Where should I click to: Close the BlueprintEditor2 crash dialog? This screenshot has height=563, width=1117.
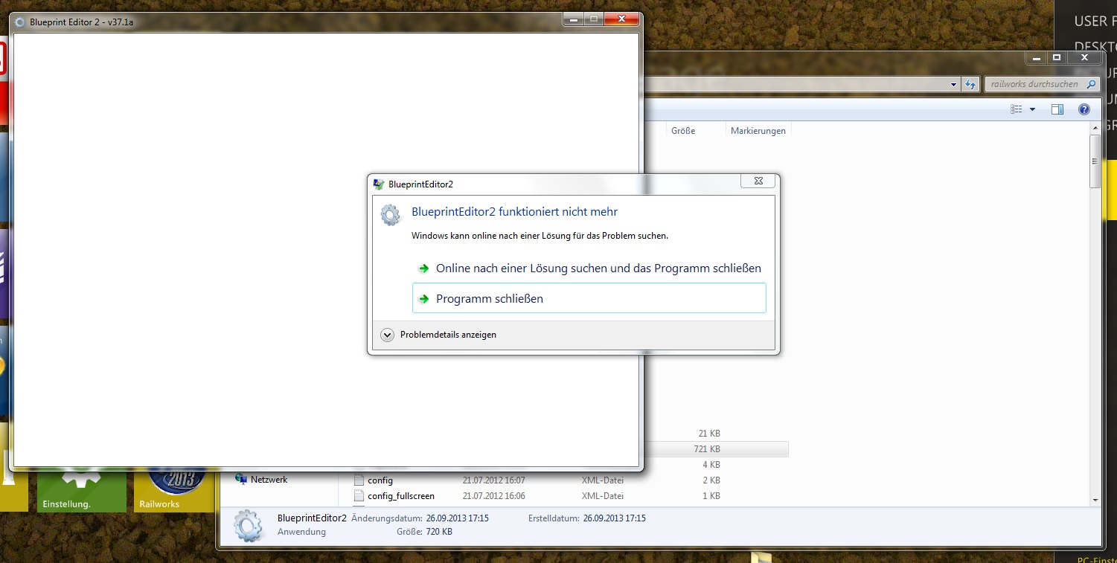click(x=758, y=181)
